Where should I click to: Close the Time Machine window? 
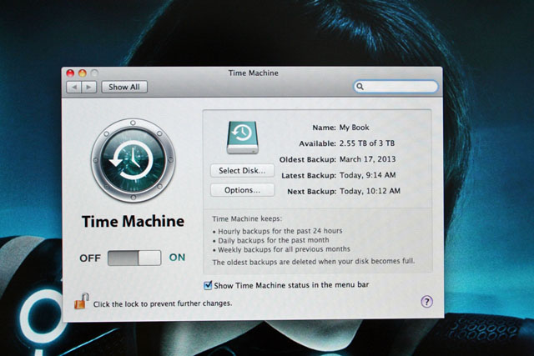70,73
